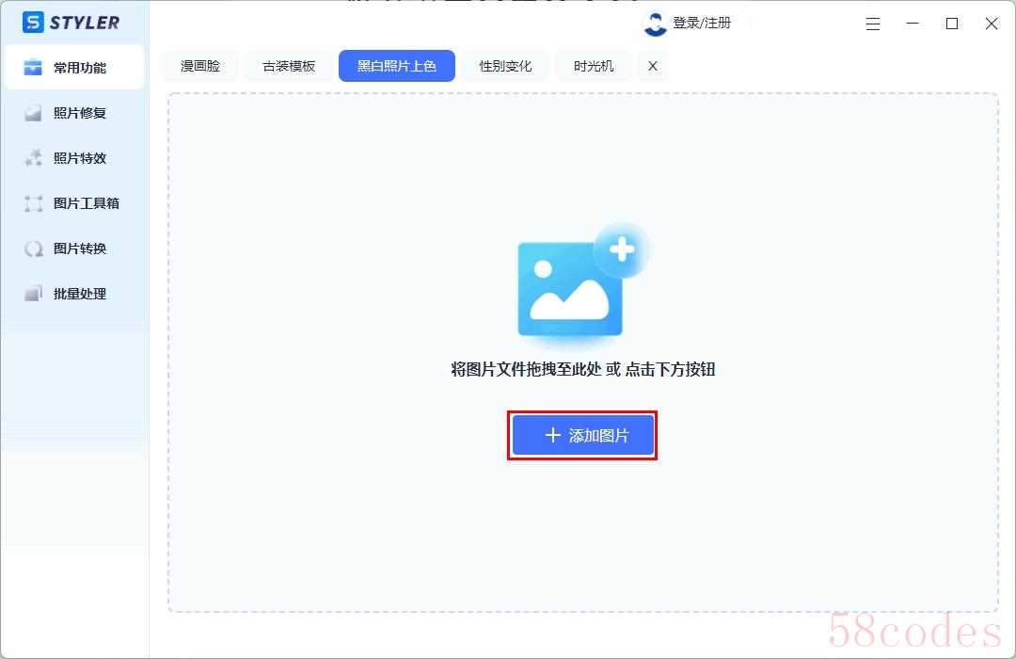This screenshot has height=659, width=1016.
Task: Select 照片特效 in the sidebar
Action: tap(74, 158)
